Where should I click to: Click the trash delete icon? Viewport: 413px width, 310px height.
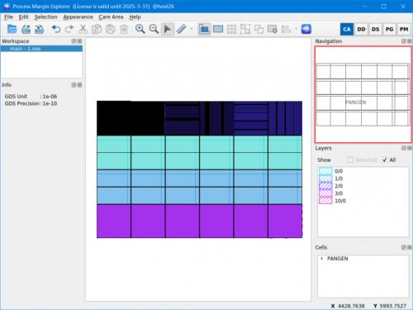[124, 29]
